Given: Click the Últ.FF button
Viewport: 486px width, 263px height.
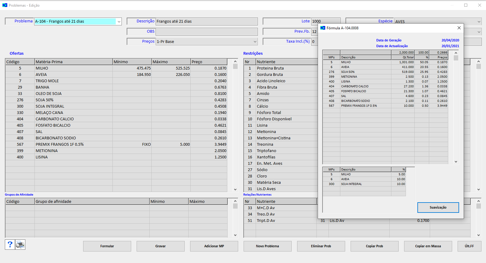Looking at the screenshot, I should click(469, 246).
